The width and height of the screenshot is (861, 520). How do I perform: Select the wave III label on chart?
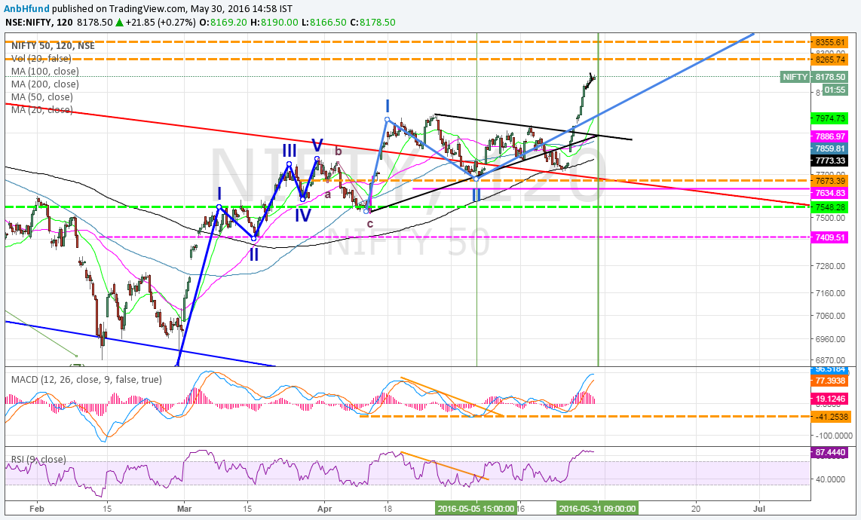290,150
